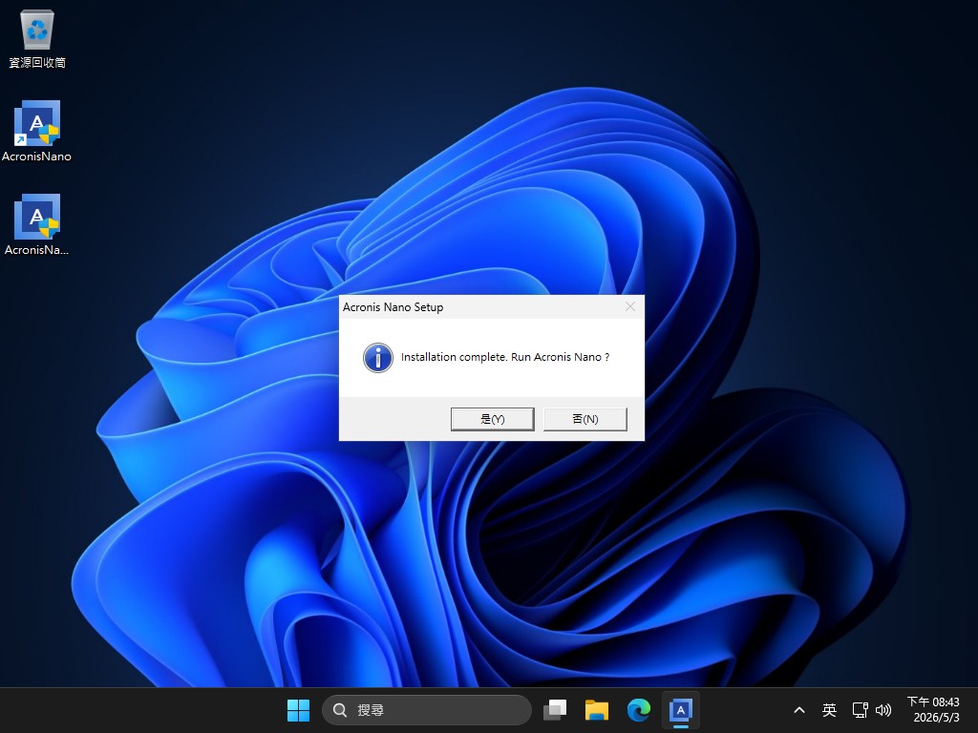Select the truncated AcronisNa... desktop icon
This screenshot has width=978, height=733.
pyautogui.click(x=37, y=225)
